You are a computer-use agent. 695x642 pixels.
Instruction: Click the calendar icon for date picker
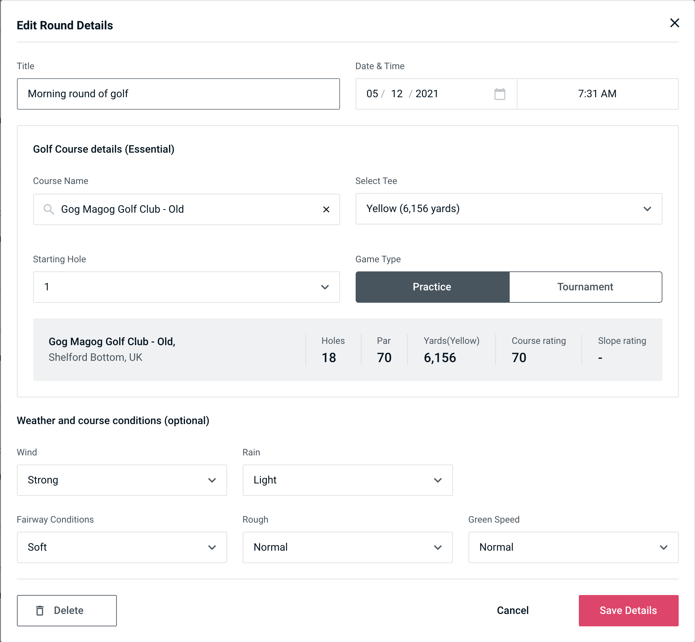[500, 94]
